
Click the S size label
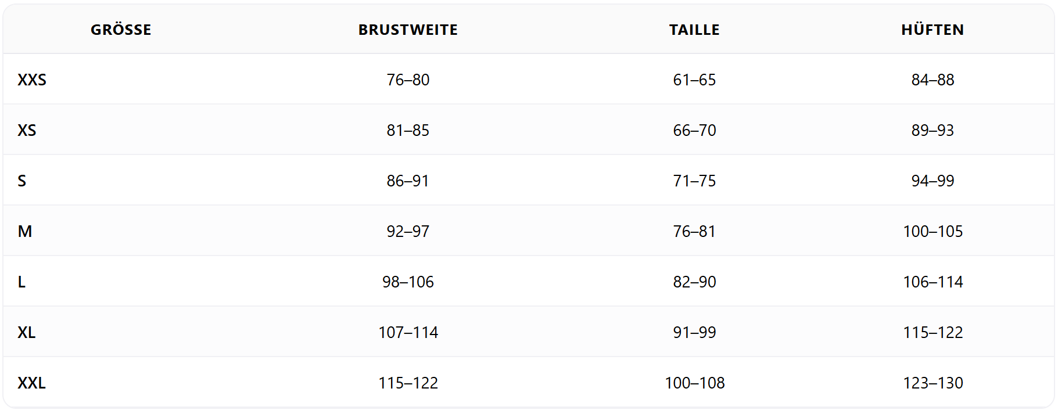point(22,181)
